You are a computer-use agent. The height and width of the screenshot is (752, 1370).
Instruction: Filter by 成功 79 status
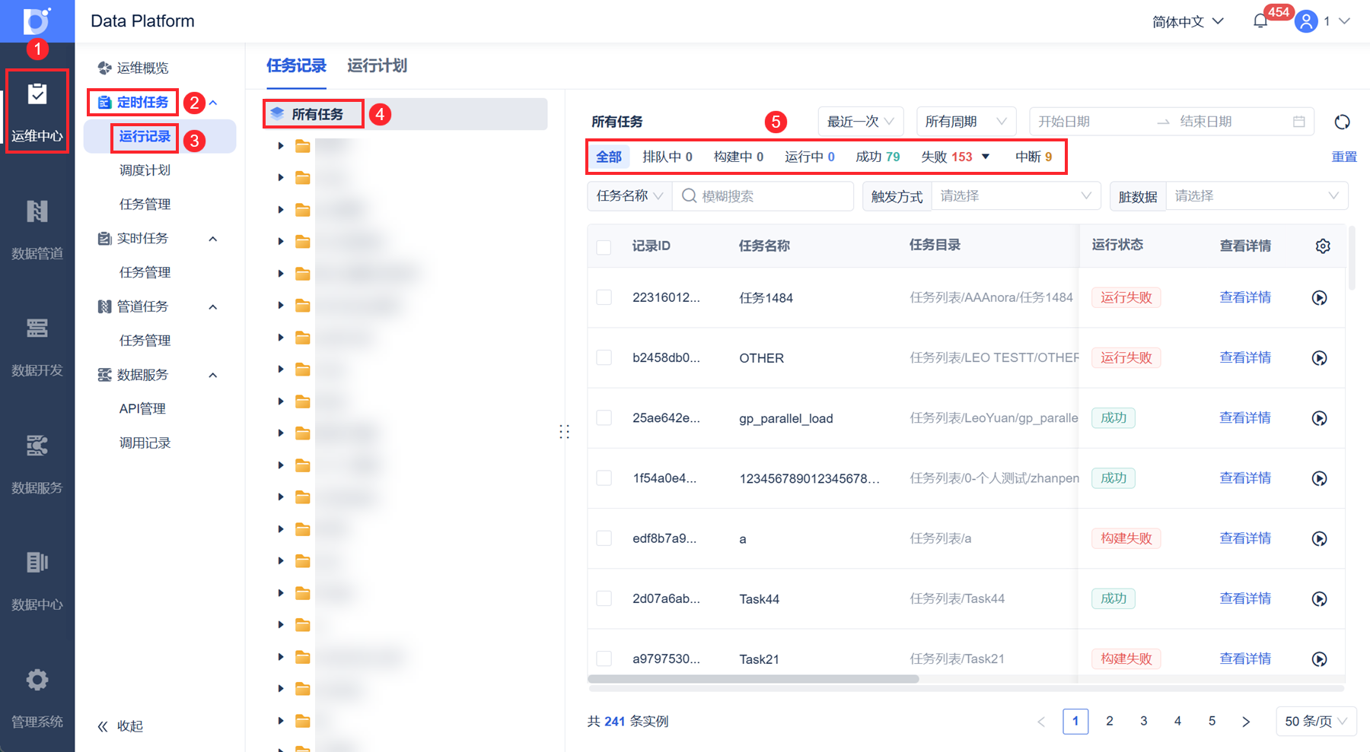(x=878, y=157)
